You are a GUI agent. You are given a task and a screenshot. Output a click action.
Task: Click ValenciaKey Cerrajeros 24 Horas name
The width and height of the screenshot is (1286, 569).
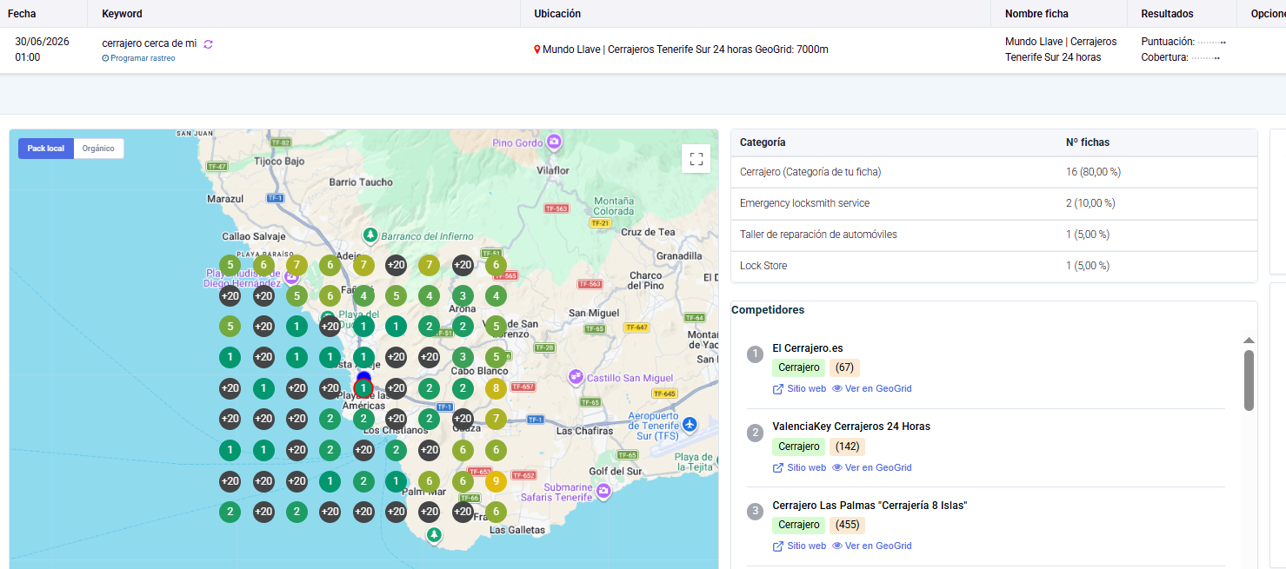point(851,427)
